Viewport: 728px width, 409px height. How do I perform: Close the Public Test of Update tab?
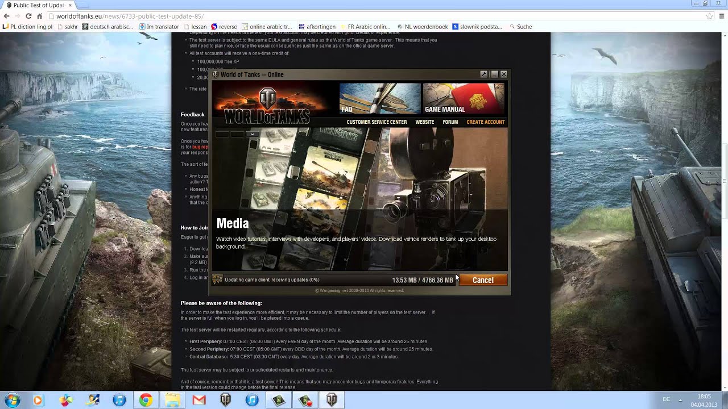click(x=70, y=5)
